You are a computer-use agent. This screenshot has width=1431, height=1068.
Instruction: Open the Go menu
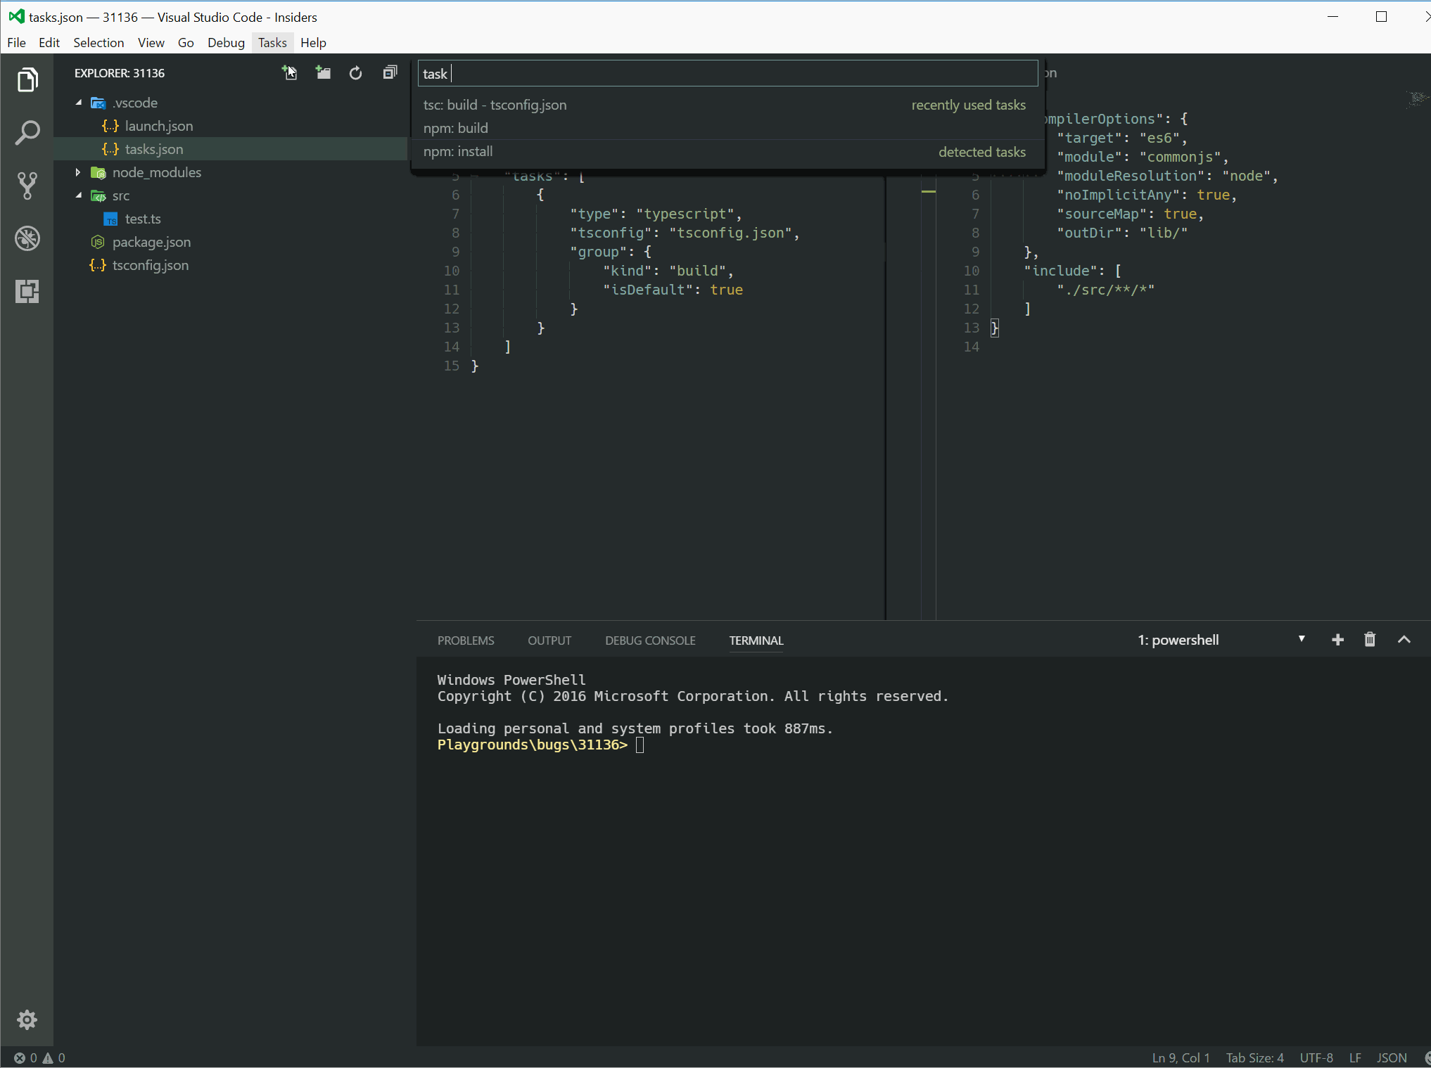click(x=186, y=42)
